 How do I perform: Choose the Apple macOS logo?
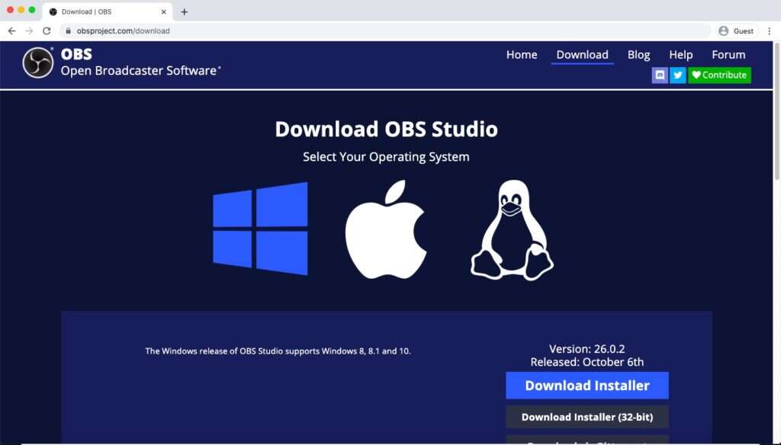point(385,228)
